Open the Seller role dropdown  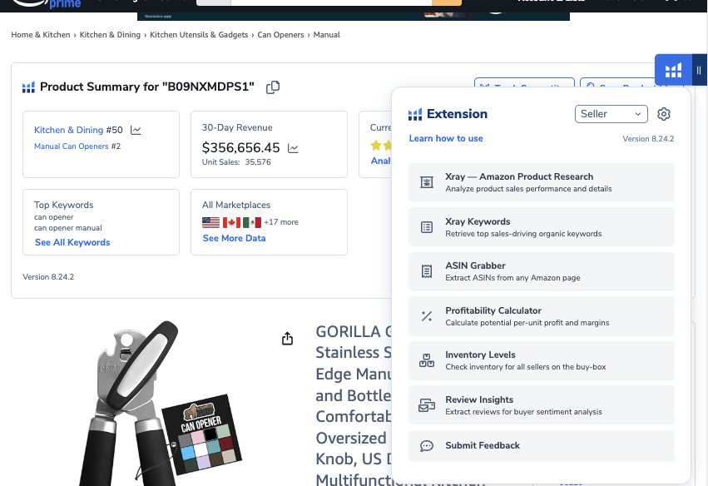611,114
